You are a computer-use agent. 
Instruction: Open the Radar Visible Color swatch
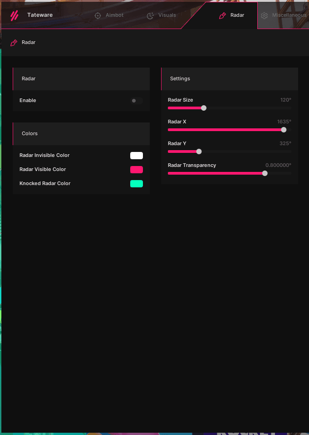tap(137, 170)
